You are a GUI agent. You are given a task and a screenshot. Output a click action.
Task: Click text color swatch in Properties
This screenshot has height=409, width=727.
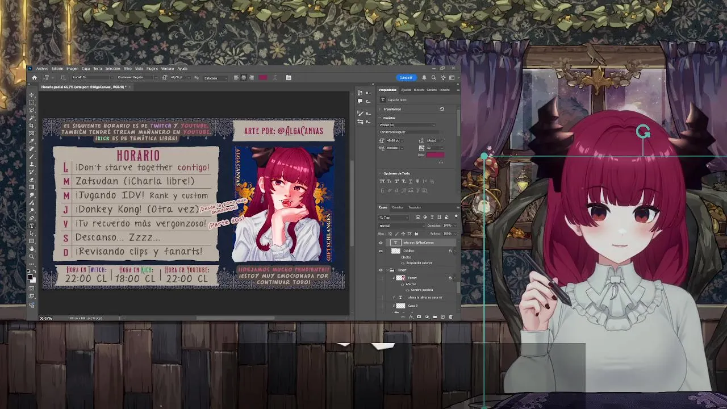(436, 155)
